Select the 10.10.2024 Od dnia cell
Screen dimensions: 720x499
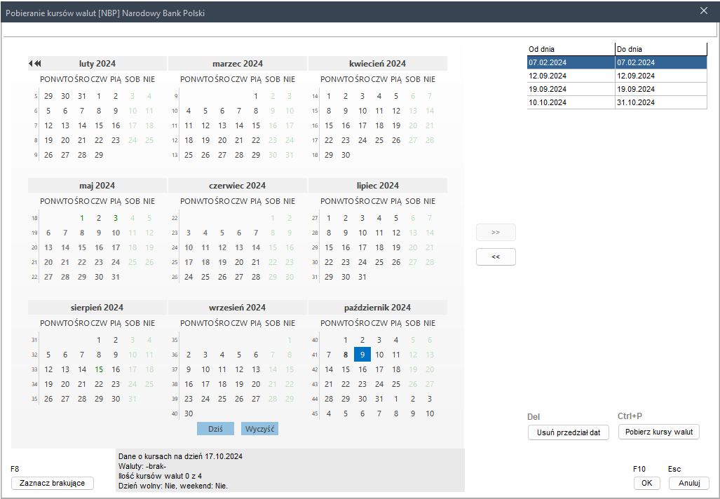571,102
